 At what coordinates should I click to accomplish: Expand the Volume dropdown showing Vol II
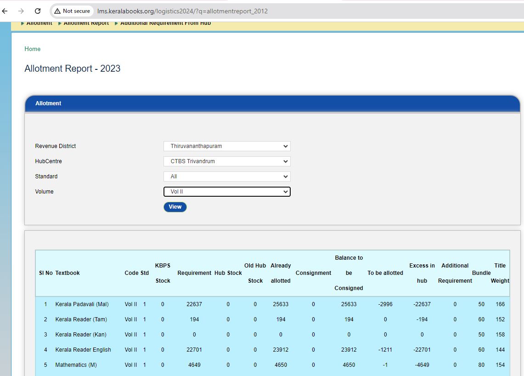click(x=227, y=192)
